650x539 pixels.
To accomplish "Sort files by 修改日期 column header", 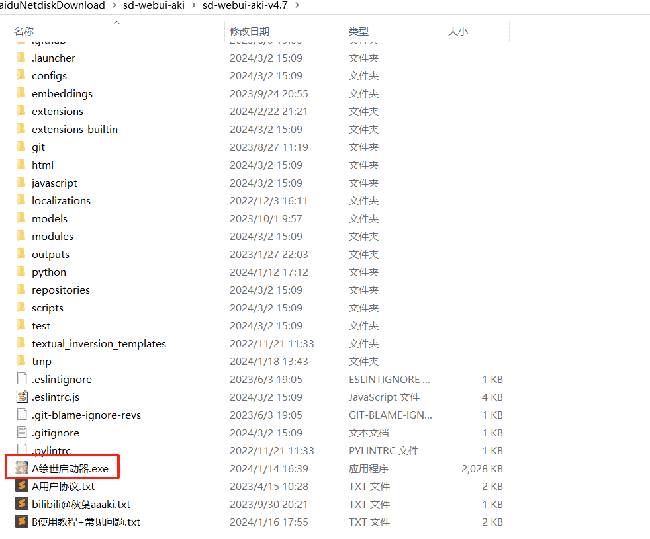I will pos(250,31).
